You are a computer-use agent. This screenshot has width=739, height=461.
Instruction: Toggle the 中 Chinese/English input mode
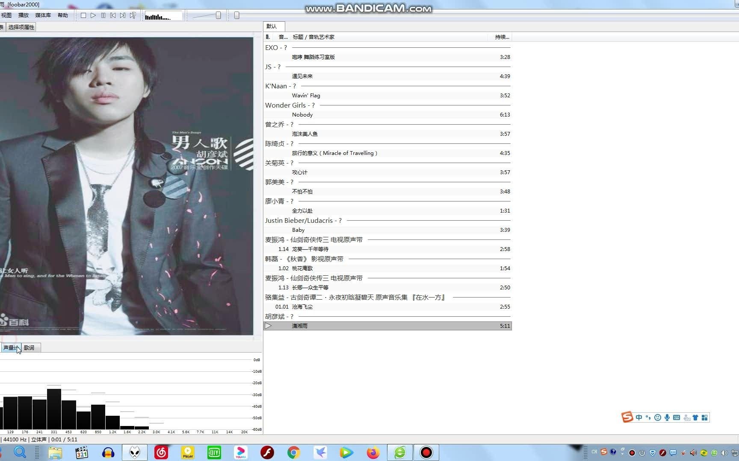coord(639,417)
